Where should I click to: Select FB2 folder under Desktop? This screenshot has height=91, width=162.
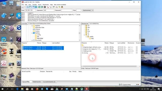click(x=38, y=37)
